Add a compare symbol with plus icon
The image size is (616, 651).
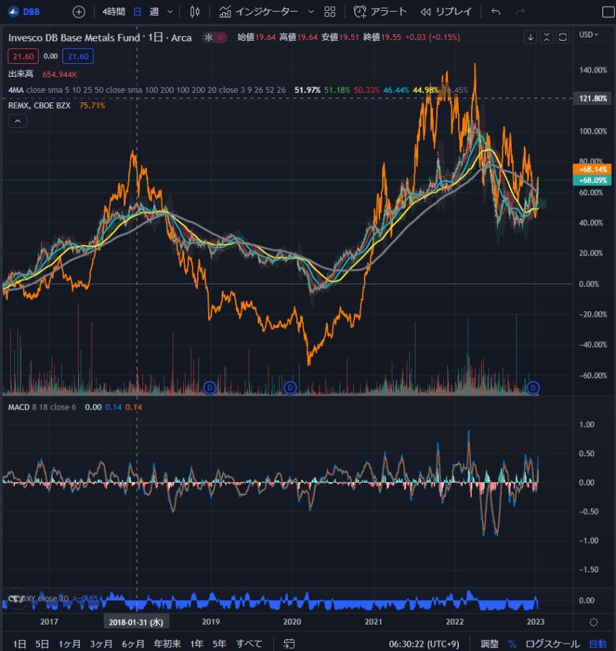(79, 12)
